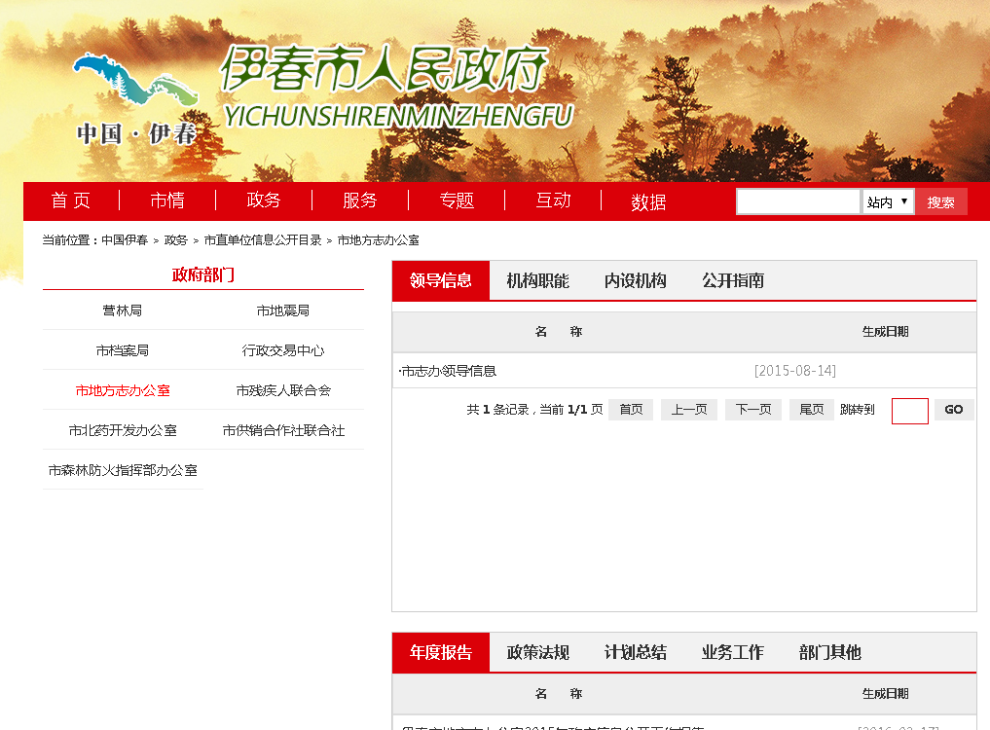Click the date [2015-08-14]

pos(795,371)
